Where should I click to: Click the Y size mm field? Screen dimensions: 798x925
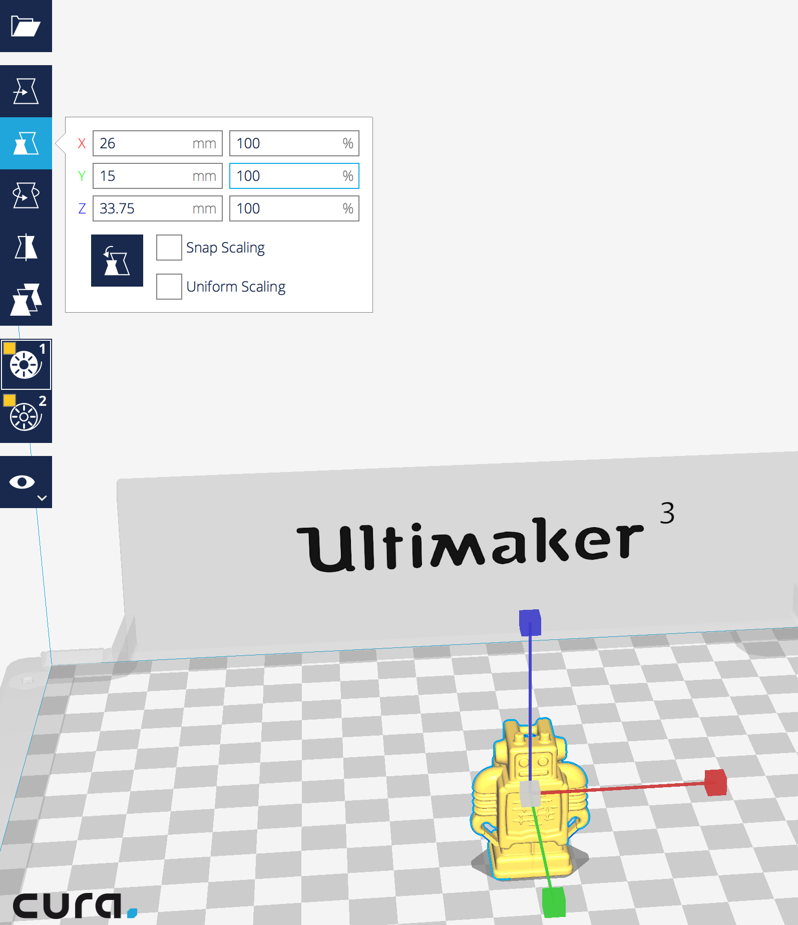coord(158,176)
